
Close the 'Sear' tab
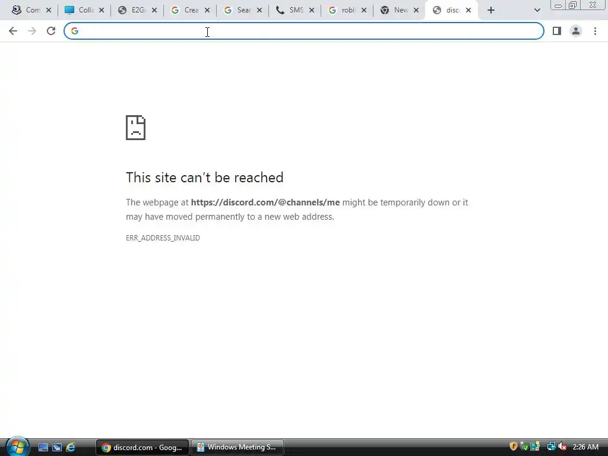(x=259, y=10)
